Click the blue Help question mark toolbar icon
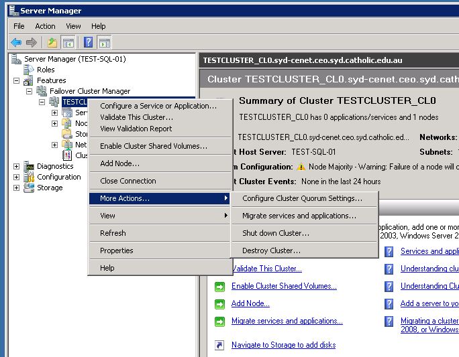 88,43
